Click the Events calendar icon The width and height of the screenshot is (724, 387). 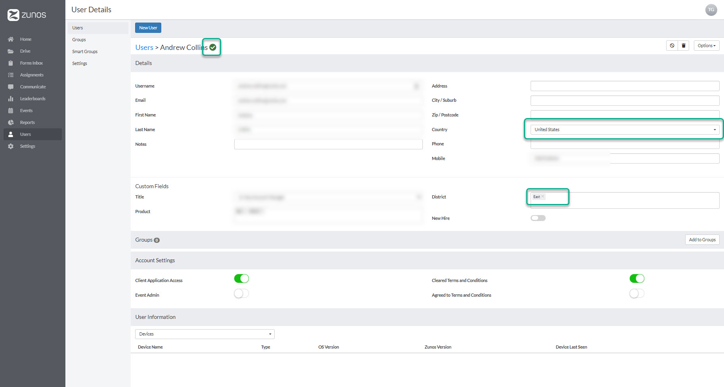[x=11, y=111]
